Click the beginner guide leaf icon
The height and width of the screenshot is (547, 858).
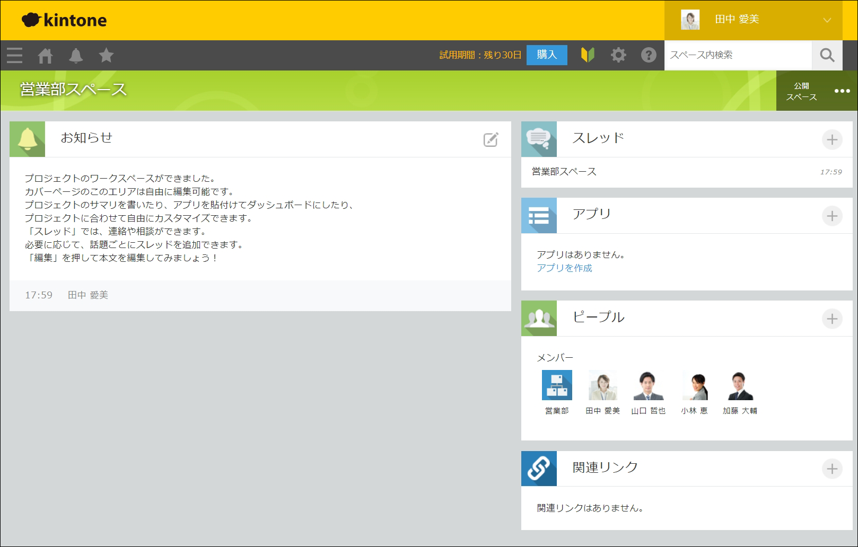tap(588, 55)
